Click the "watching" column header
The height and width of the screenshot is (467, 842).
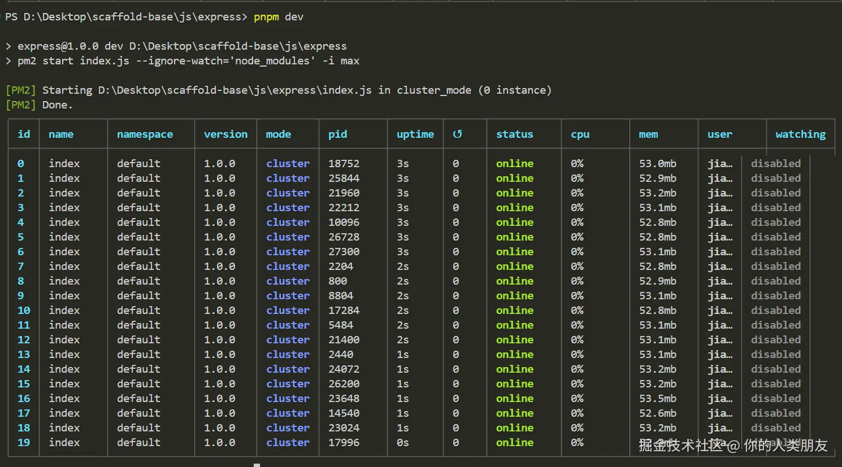click(800, 134)
